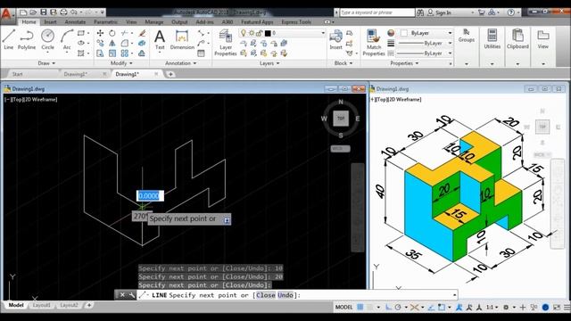Expand the Draw panel dropdown

coord(46,63)
